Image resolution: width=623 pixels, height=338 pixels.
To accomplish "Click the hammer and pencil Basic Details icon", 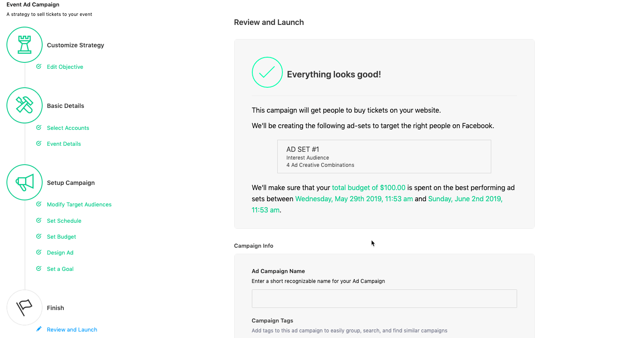I will 25,105.
